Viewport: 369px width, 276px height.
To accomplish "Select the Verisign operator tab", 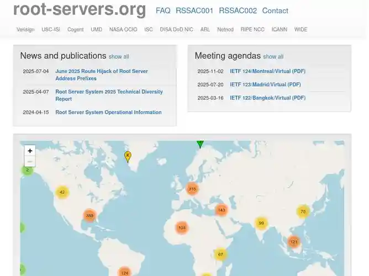I will (x=25, y=29).
